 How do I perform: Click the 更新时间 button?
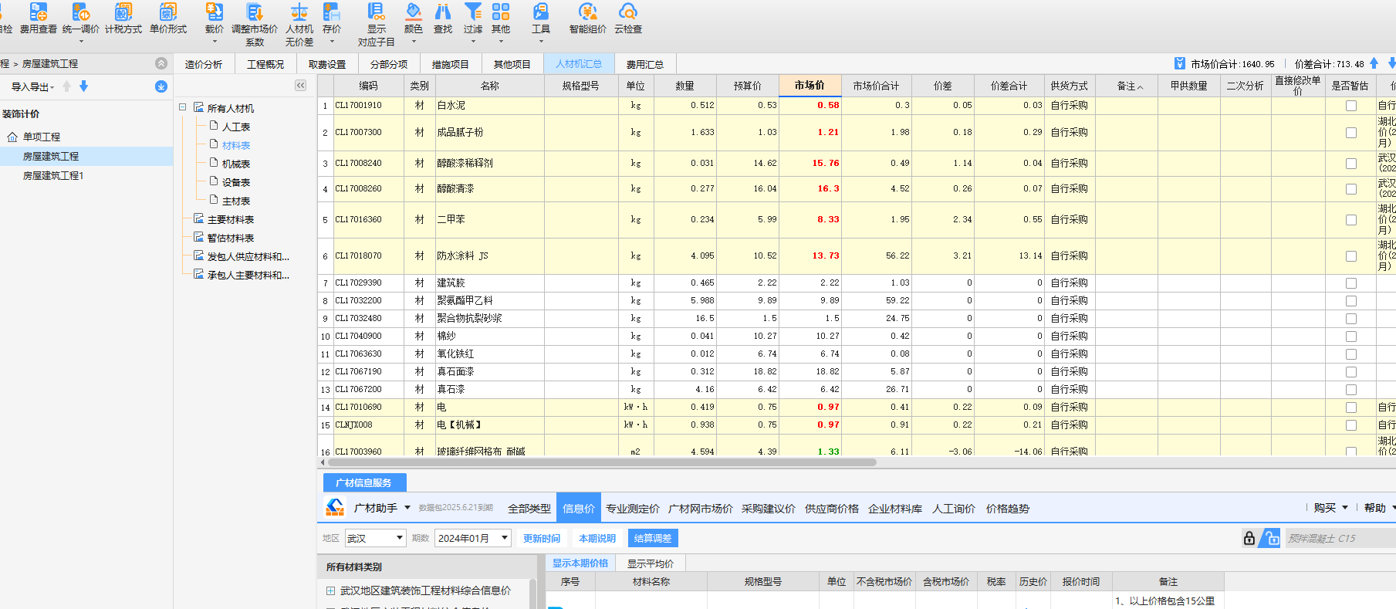(x=542, y=538)
